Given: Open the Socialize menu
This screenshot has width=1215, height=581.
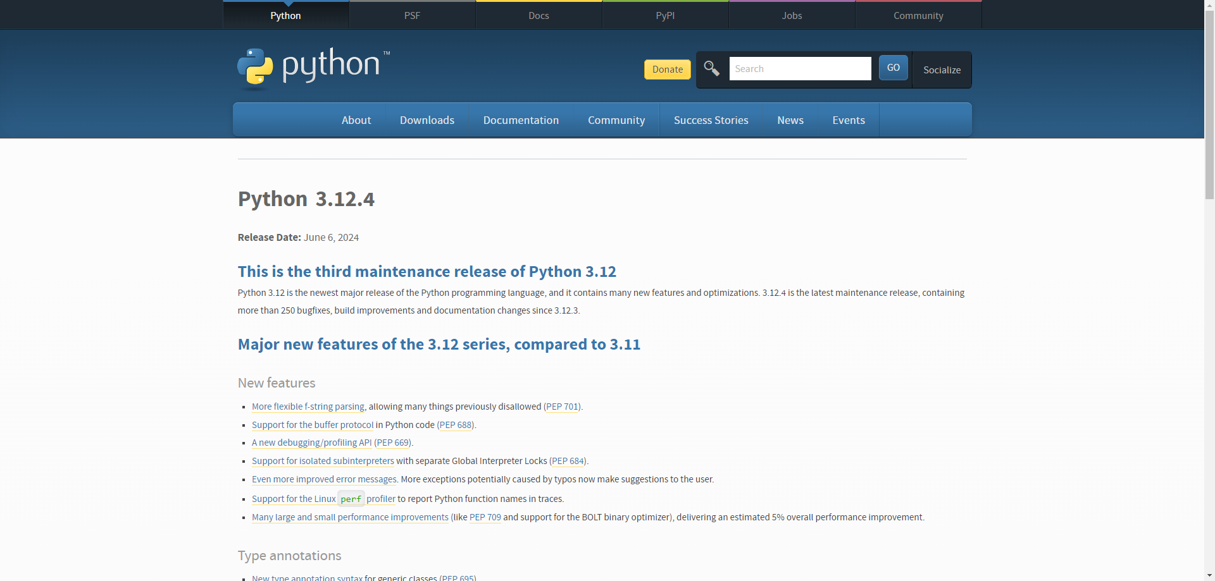Looking at the screenshot, I should 942,70.
